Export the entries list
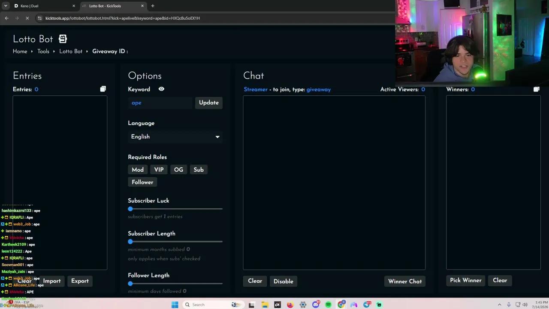Image resolution: width=549 pixels, height=309 pixels. click(80, 281)
